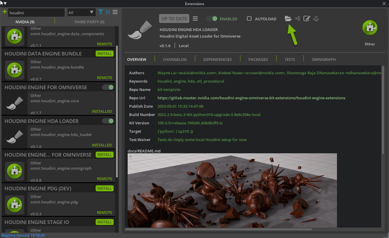Open the hamburger menu next to UP TO DATE

195,18
